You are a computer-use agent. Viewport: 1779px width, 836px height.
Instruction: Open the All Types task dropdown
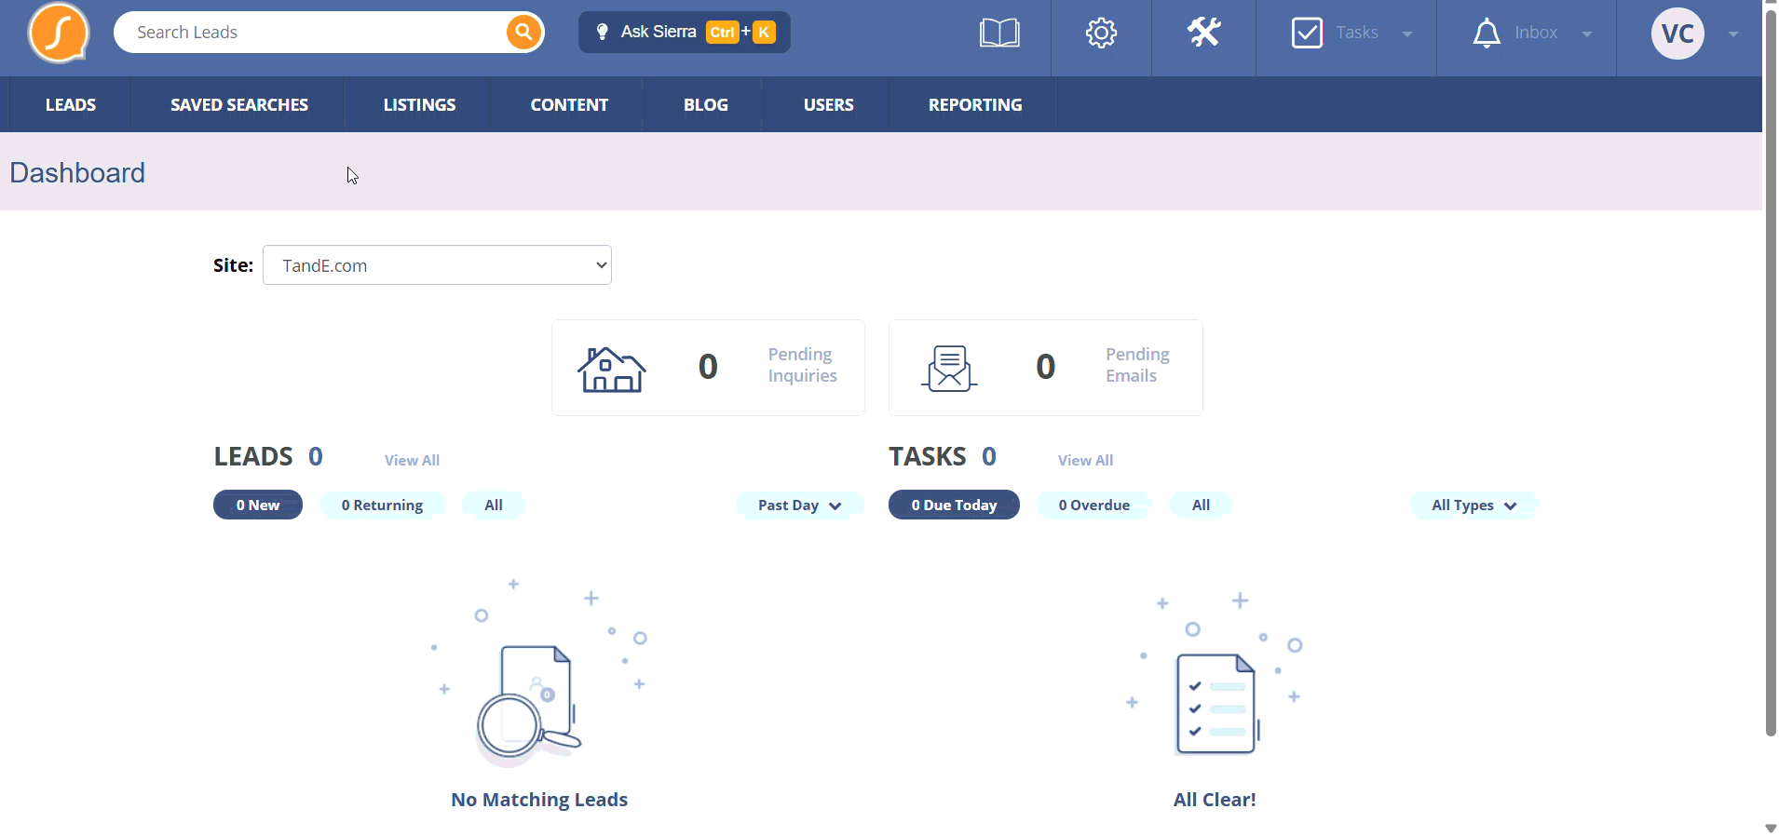[x=1474, y=506]
